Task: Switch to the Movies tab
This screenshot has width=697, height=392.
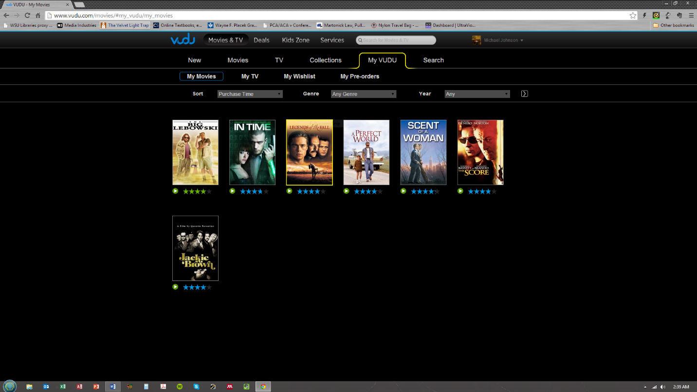Action: point(238,60)
